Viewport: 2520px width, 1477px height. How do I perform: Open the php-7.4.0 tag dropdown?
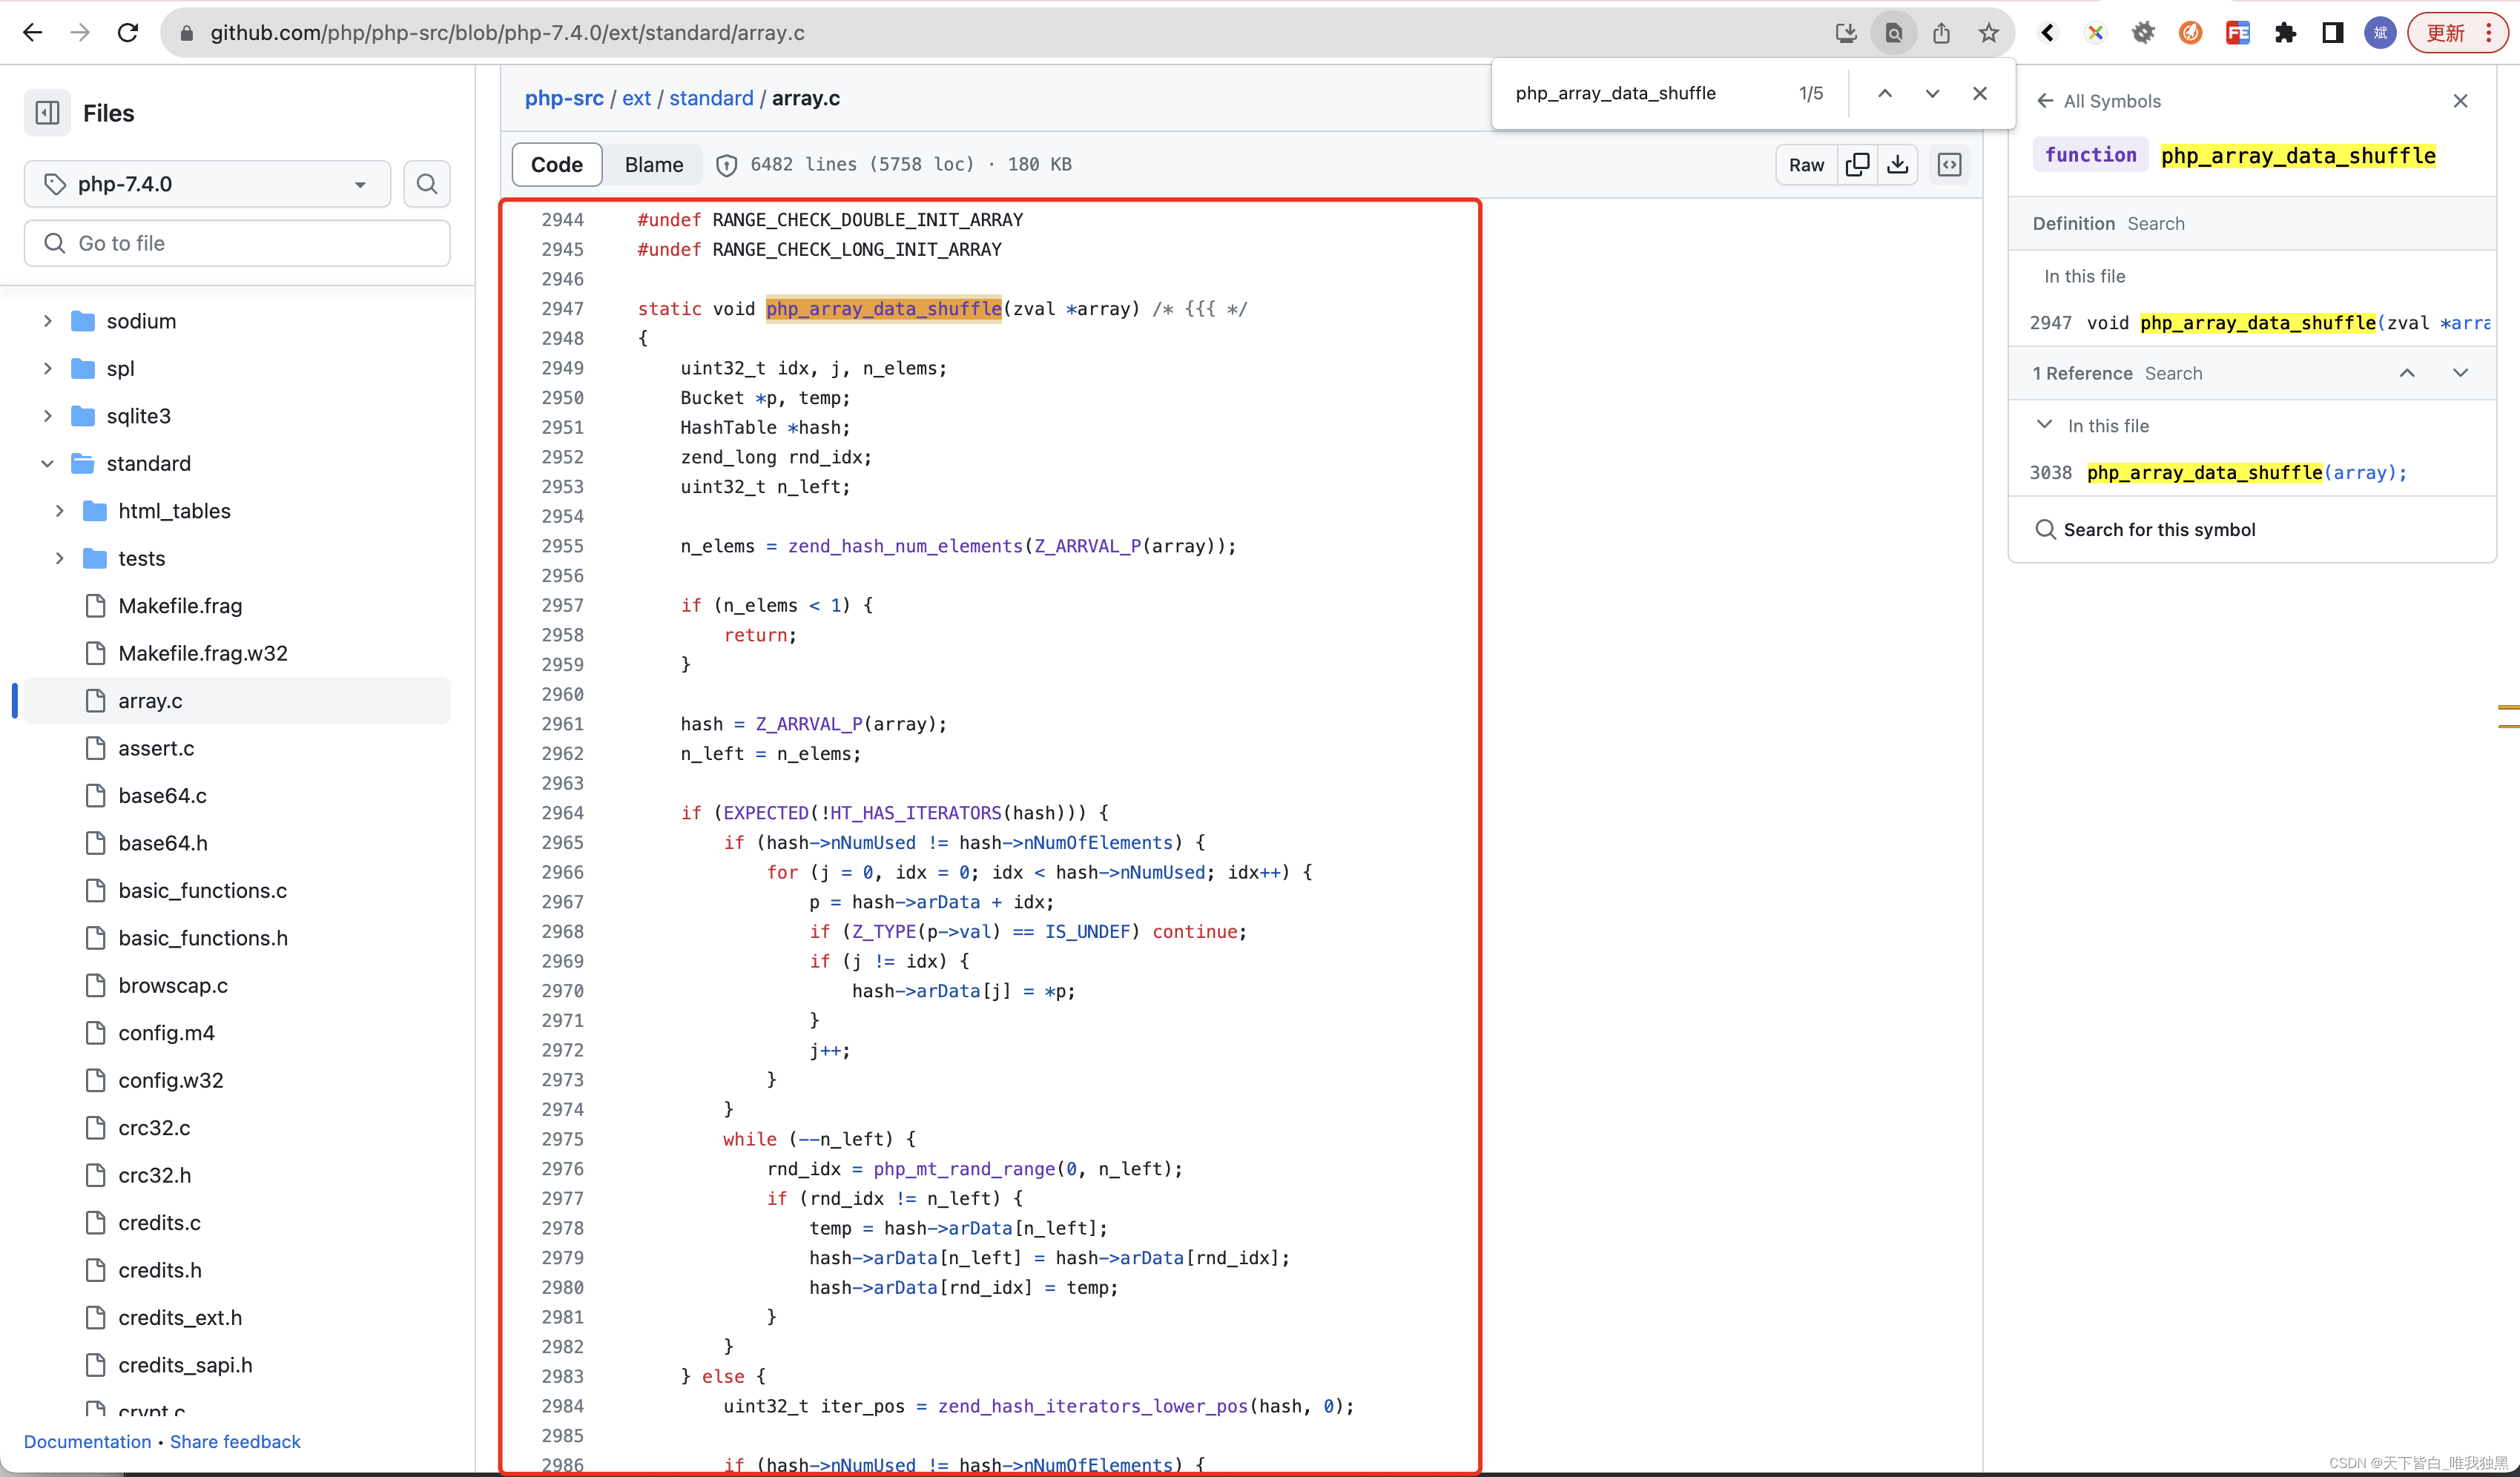(207, 184)
